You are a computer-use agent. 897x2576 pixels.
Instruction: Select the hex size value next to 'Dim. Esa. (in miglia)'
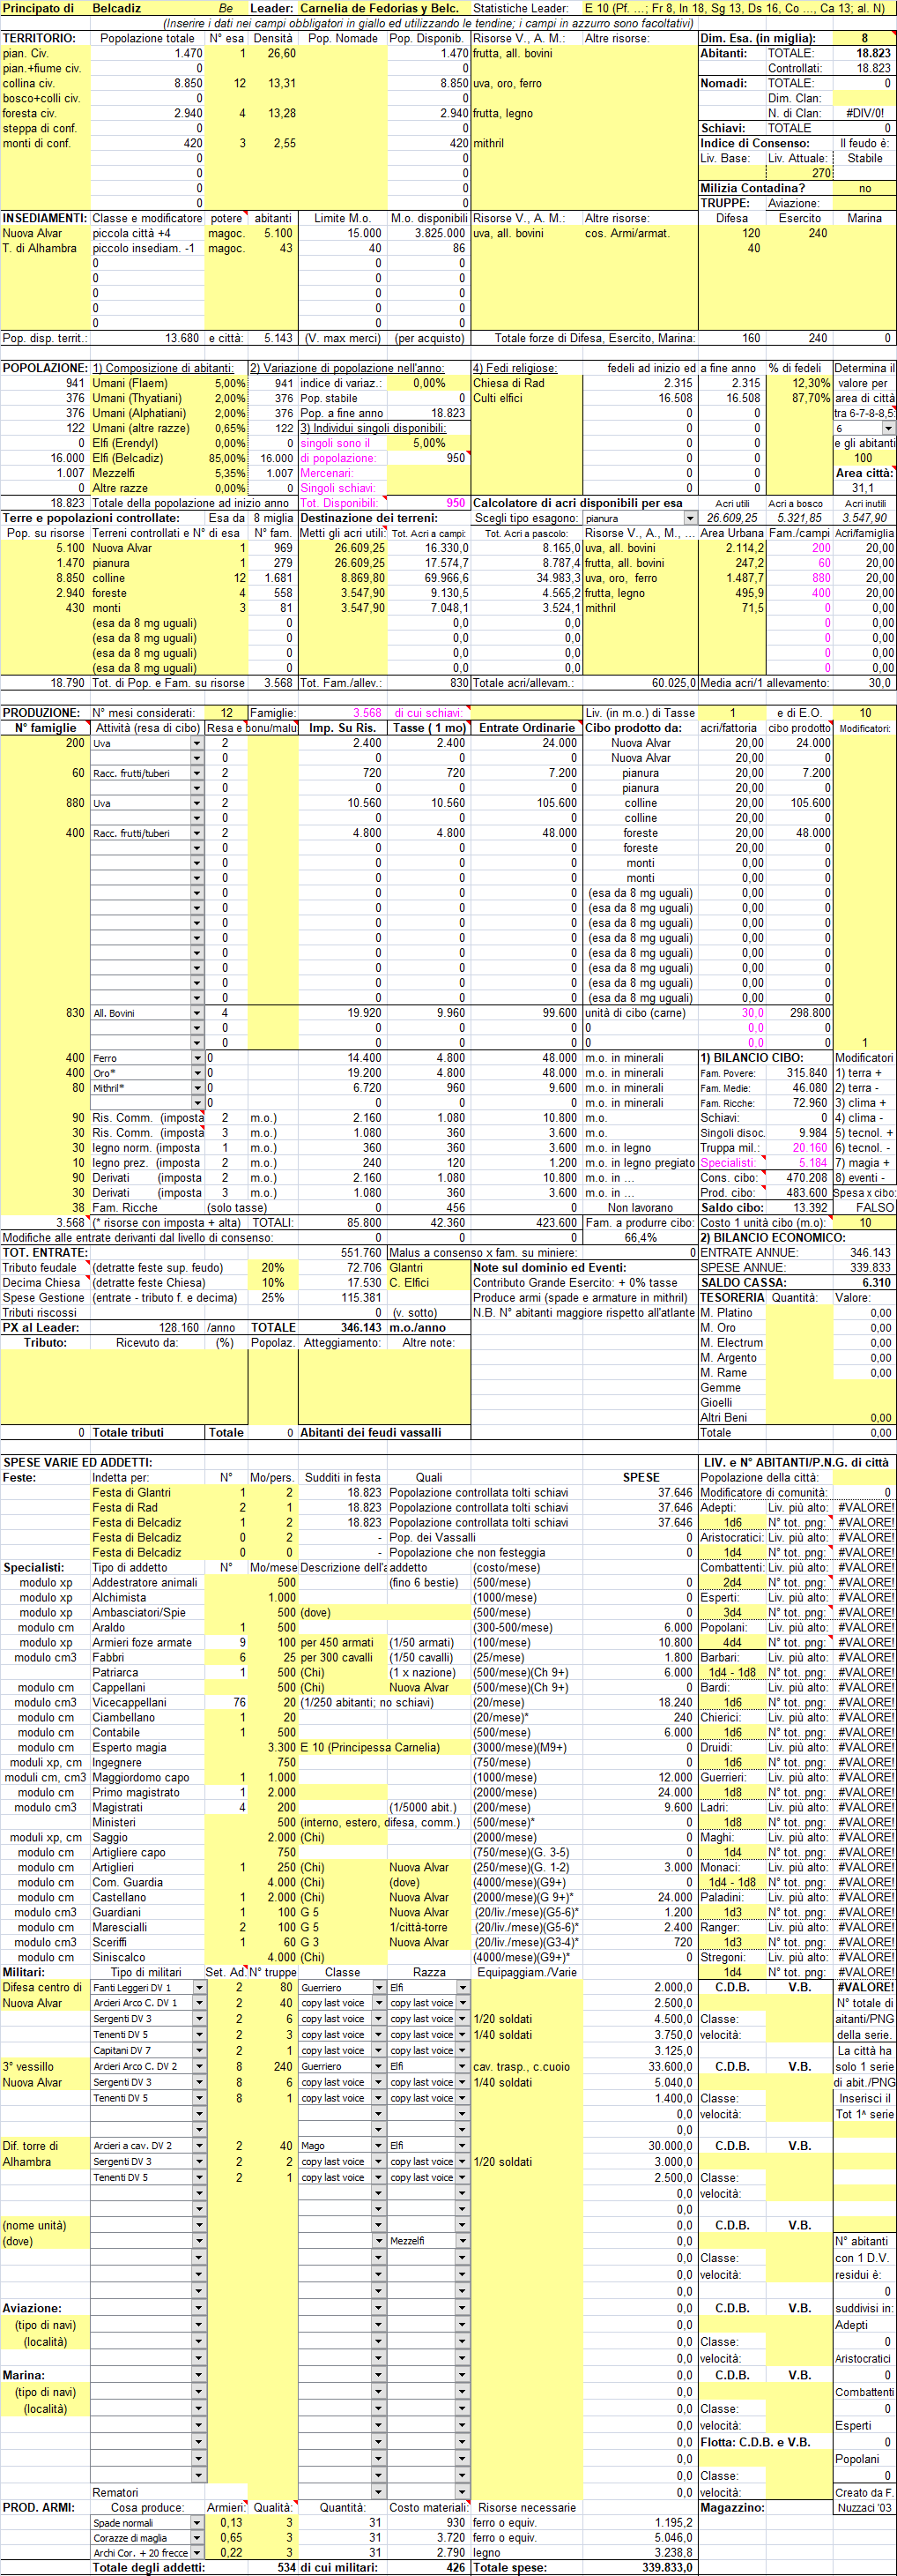(865, 38)
